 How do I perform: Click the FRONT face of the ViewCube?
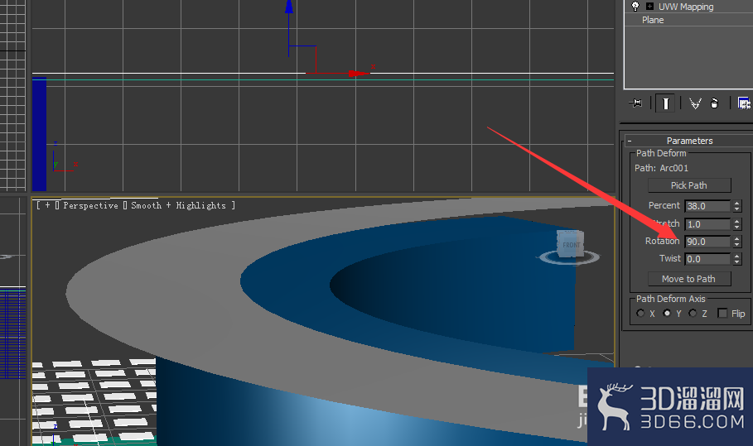(571, 245)
